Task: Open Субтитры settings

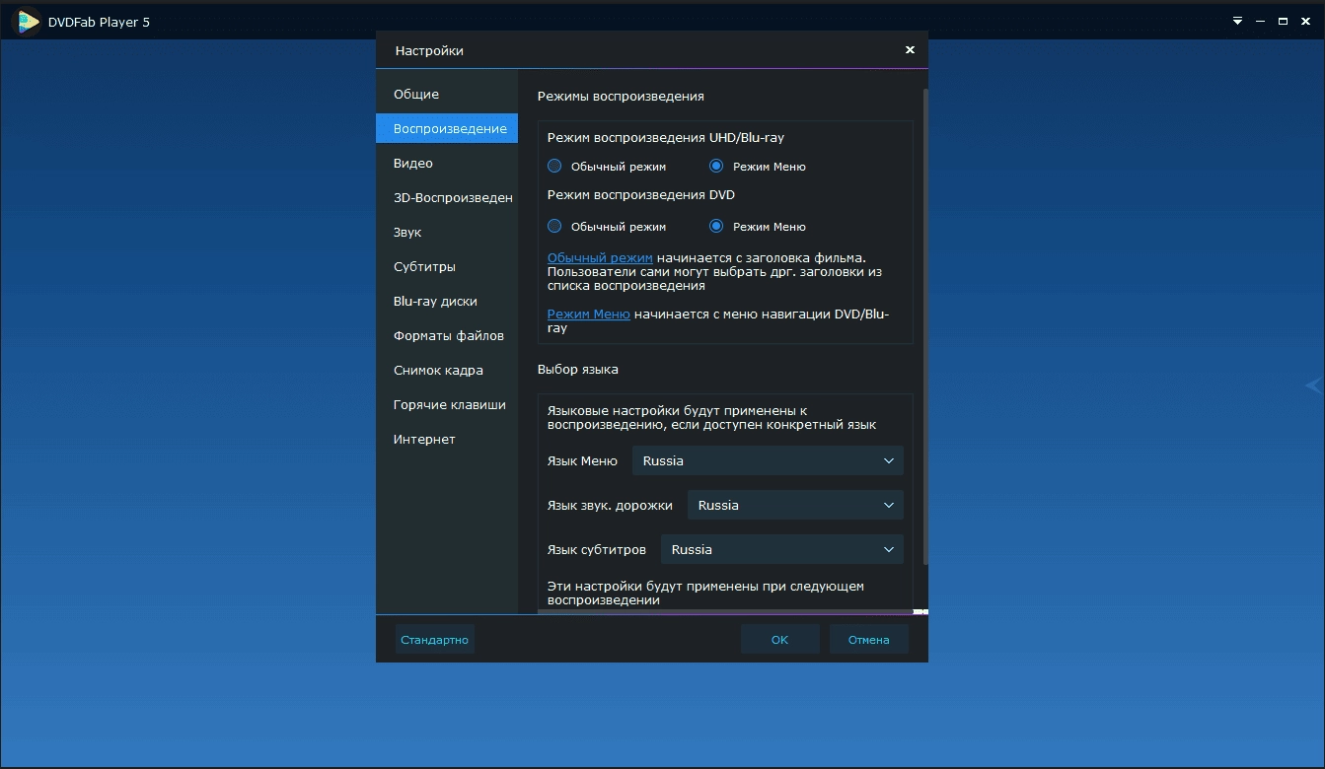Action: pos(447,266)
